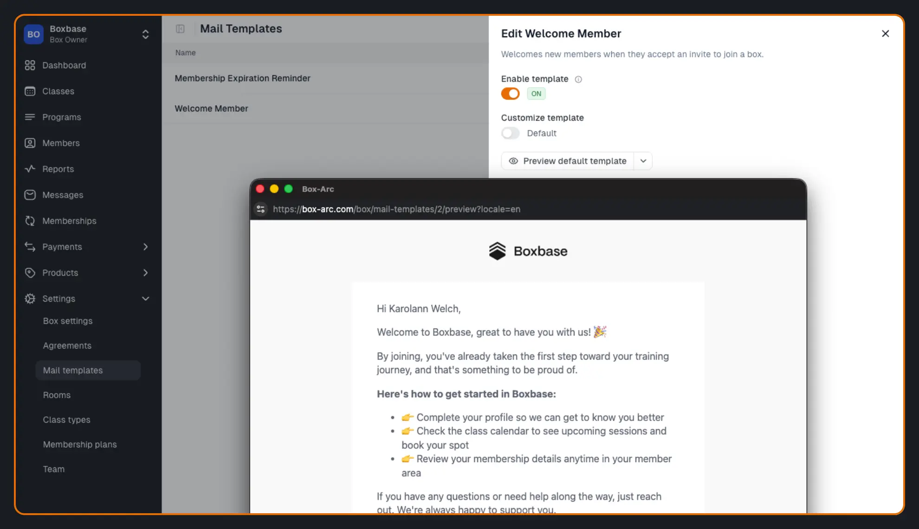
Task: Click the eye icon on Preview default template
Action: tap(513, 161)
